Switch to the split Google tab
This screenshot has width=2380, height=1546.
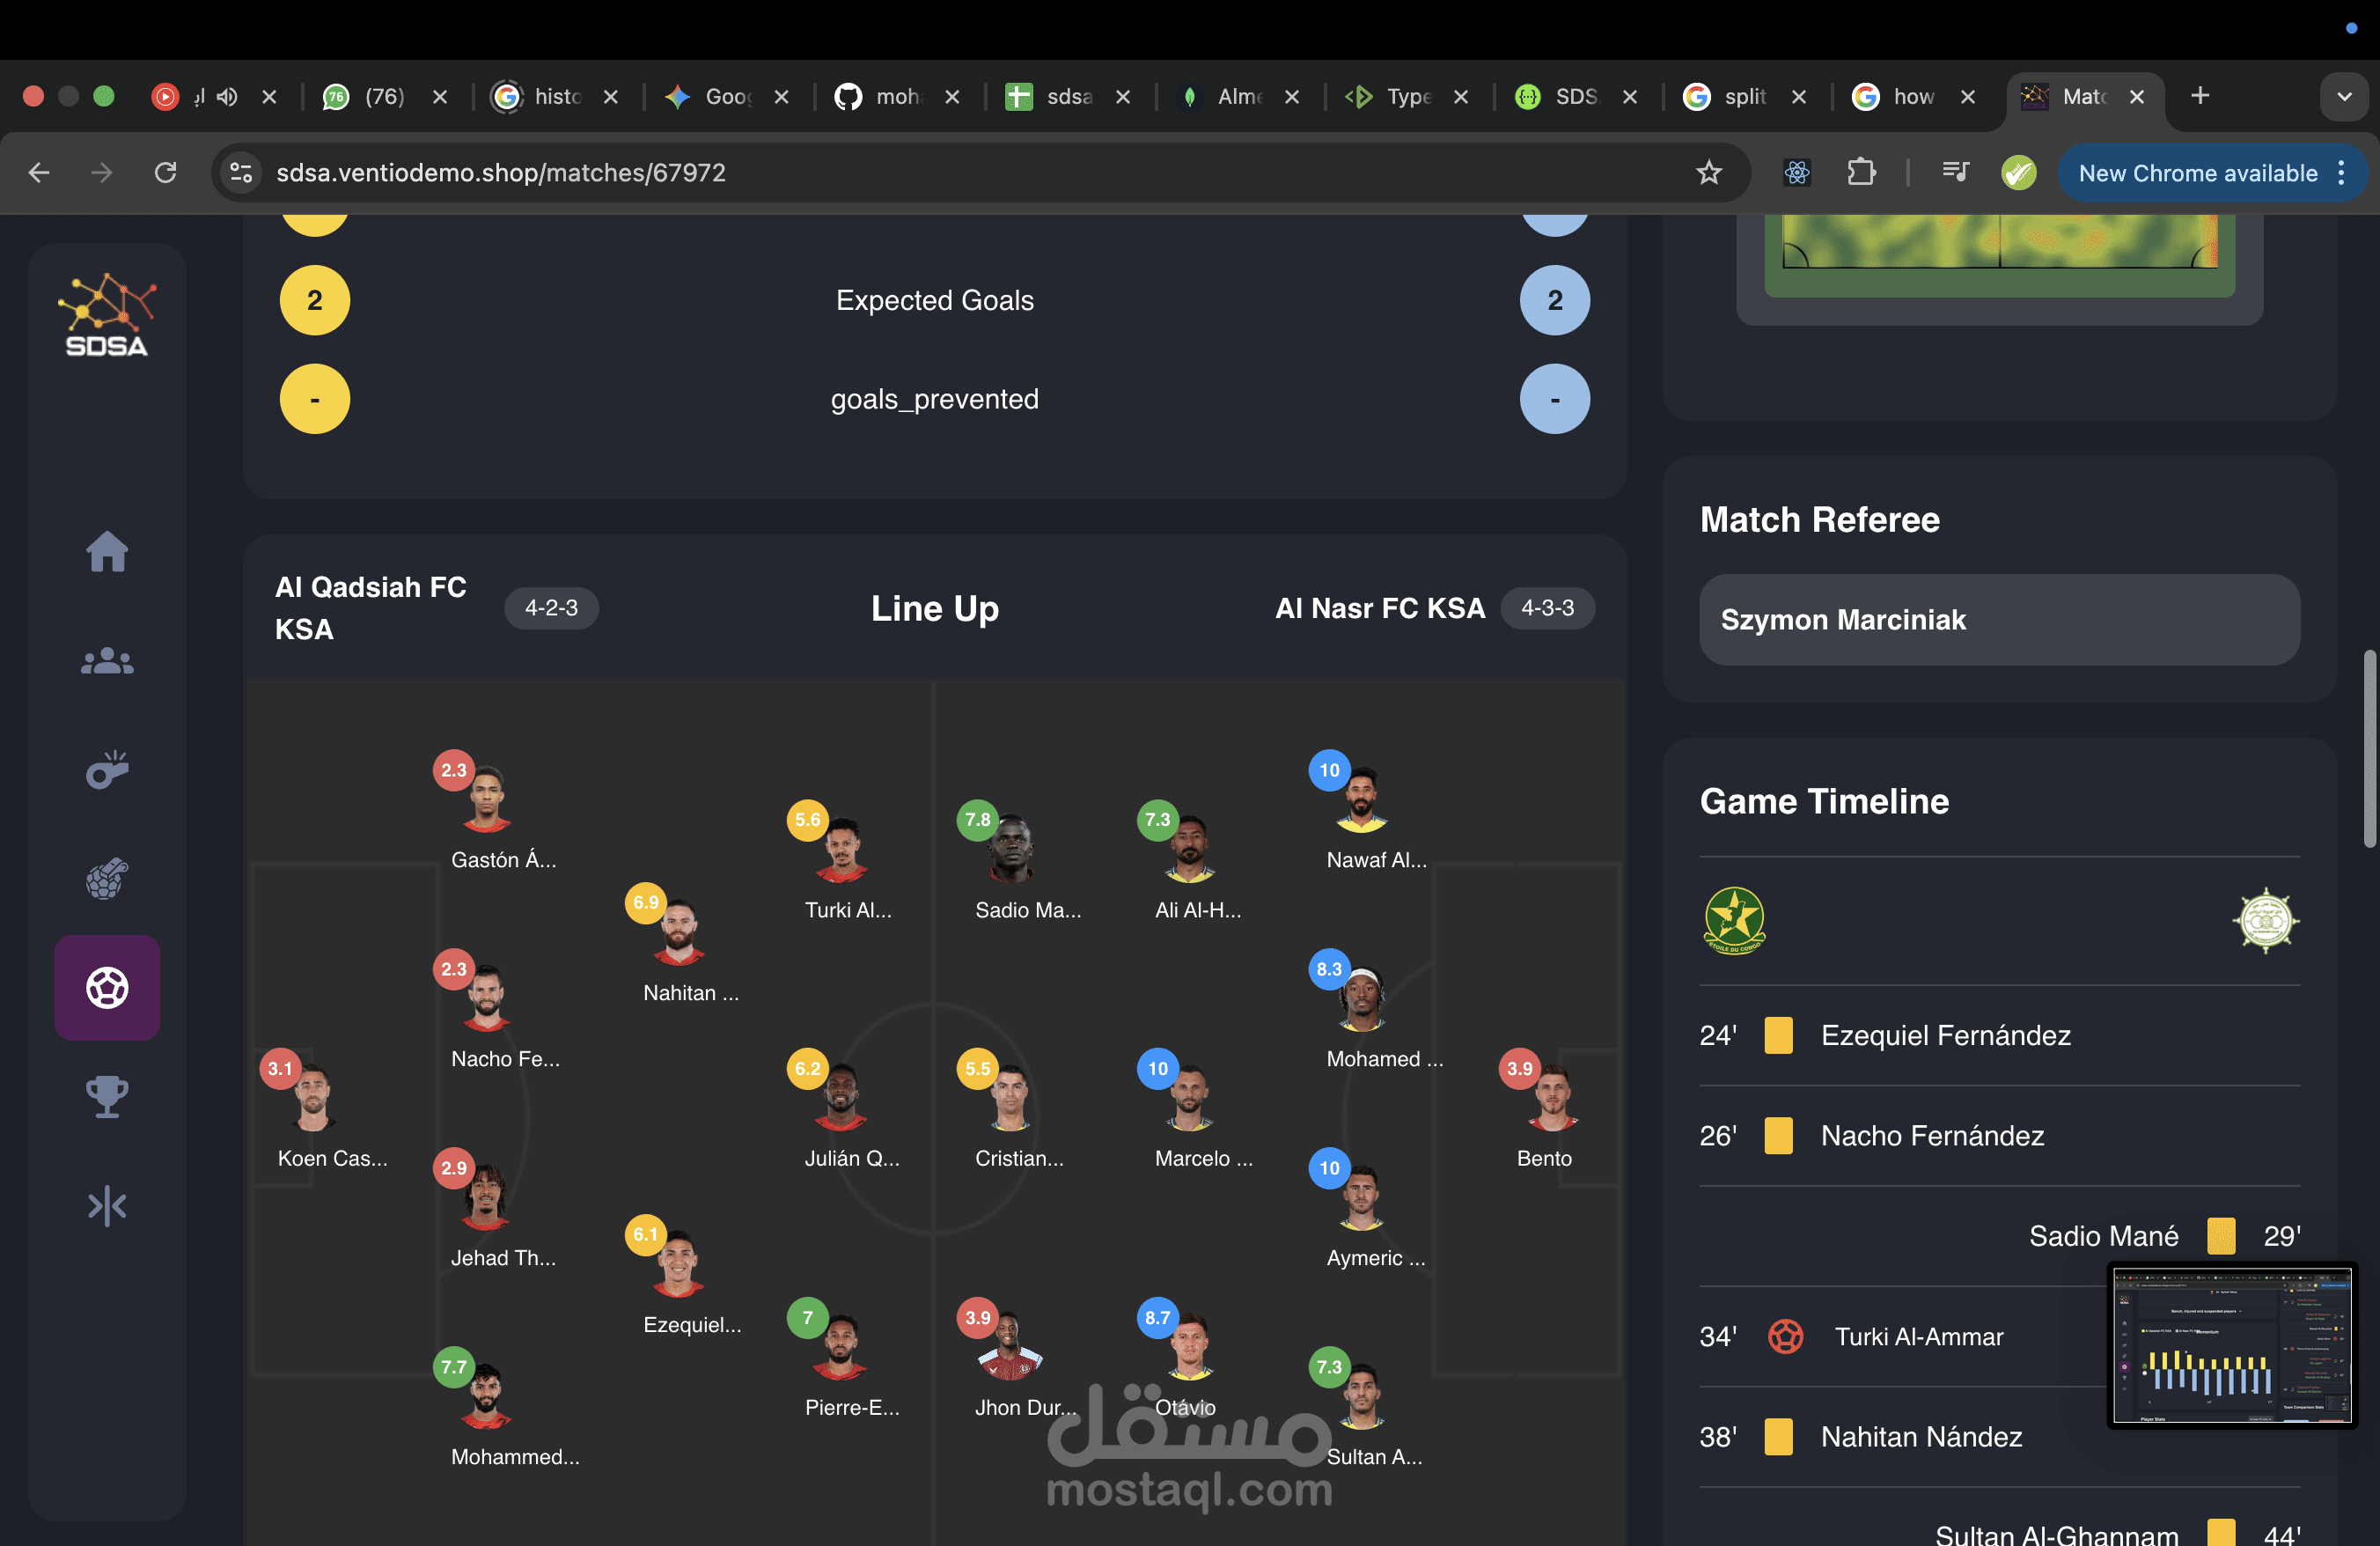pyautogui.click(x=1730, y=97)
